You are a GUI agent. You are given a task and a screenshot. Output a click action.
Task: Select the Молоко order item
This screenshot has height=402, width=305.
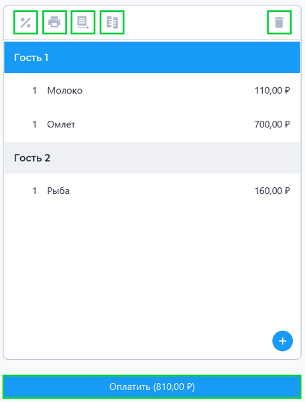[152, 91]
